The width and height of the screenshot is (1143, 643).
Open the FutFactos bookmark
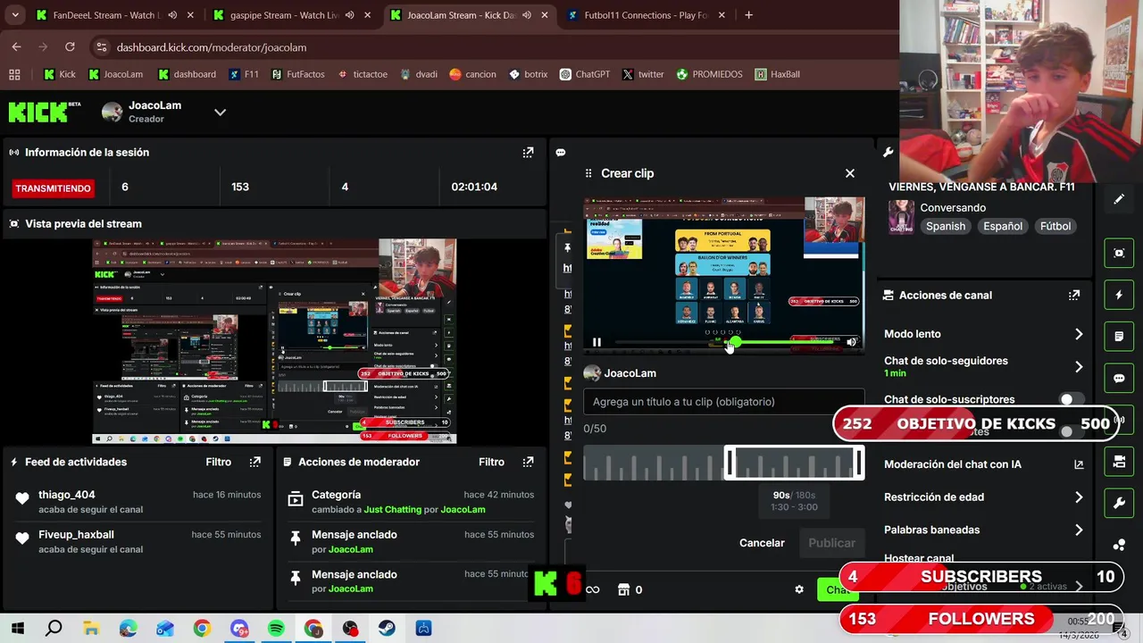pos(298,74)
